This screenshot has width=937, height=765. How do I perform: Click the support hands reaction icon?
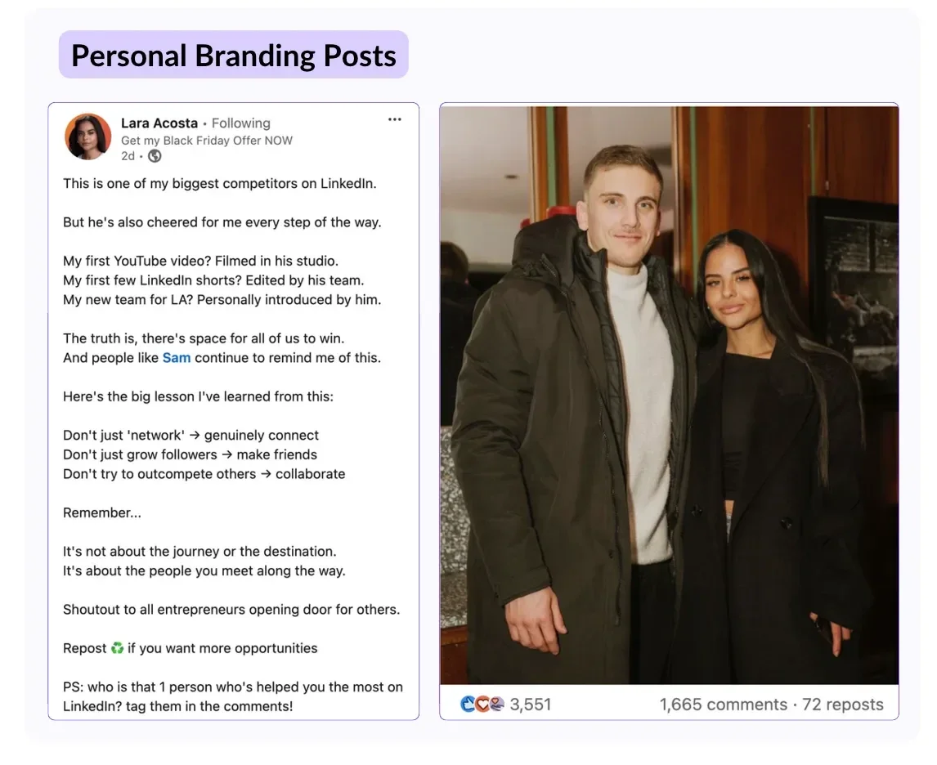[x=497, y=704]
